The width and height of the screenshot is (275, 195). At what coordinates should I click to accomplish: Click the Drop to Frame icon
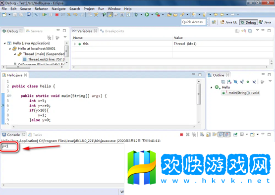[90, 14]
